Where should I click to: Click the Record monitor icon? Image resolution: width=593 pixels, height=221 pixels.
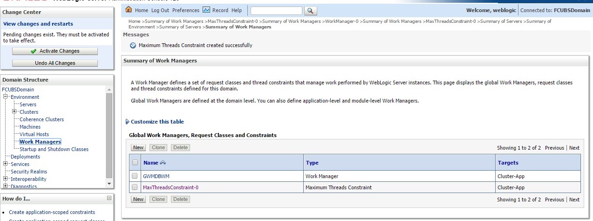[206, 10]
